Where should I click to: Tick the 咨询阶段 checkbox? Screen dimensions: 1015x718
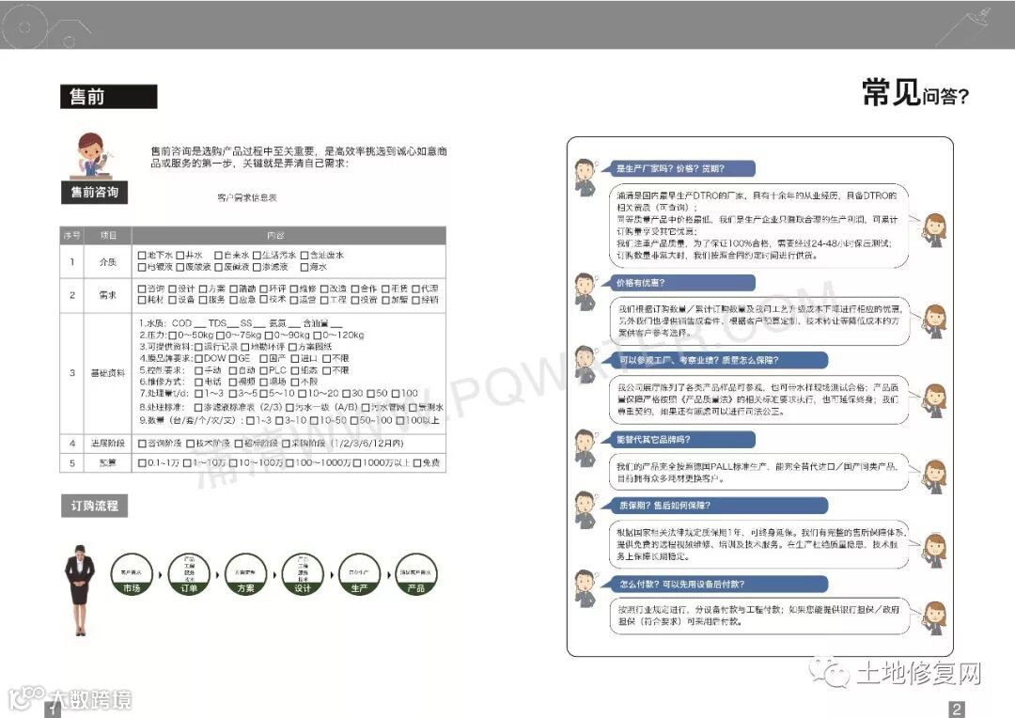(x=142, y=444)
